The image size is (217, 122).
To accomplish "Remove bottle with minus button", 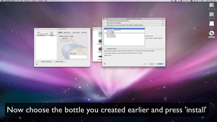I will 39,61.
